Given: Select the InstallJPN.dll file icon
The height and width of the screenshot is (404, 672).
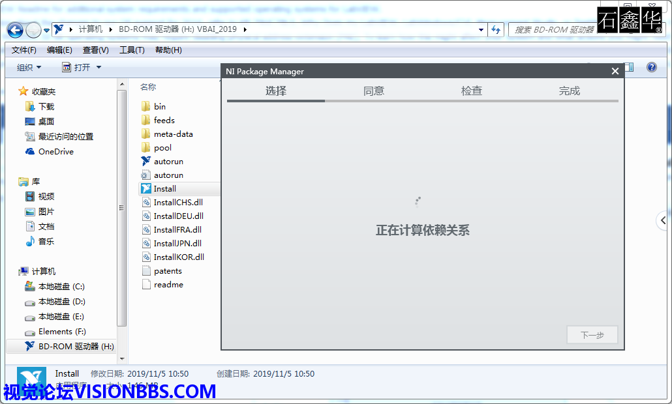Looking at the screenshot, I should click(145, 243).
